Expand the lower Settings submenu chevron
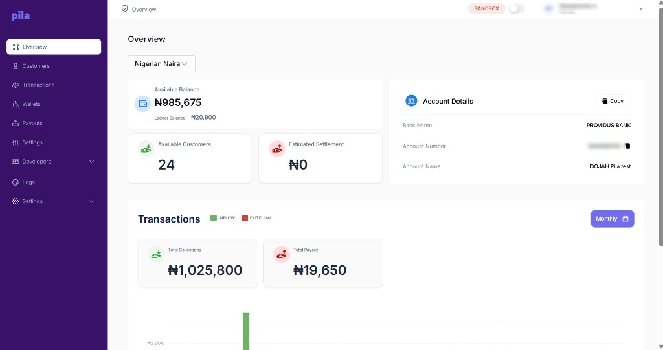The height and width of the screenshot is (350, 663). tap(92, 201)
